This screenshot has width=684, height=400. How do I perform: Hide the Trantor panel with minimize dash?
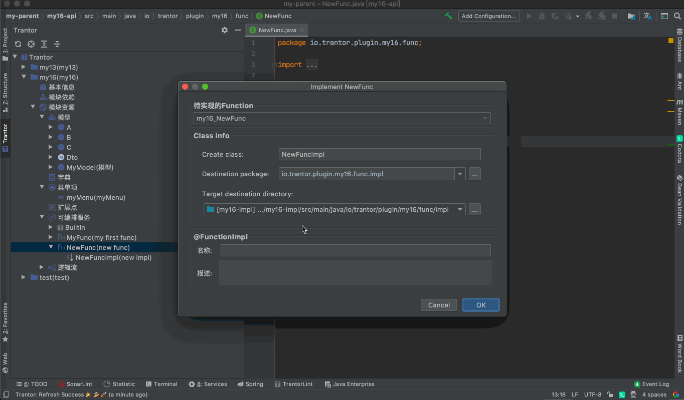(238, 30)
